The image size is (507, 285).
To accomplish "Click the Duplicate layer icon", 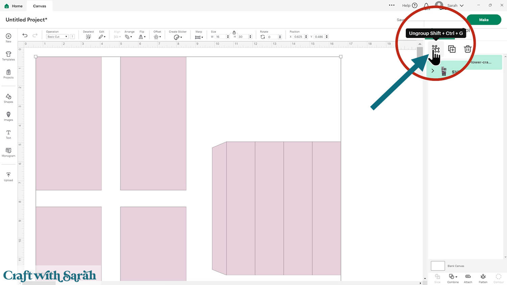I will [452, 49].
